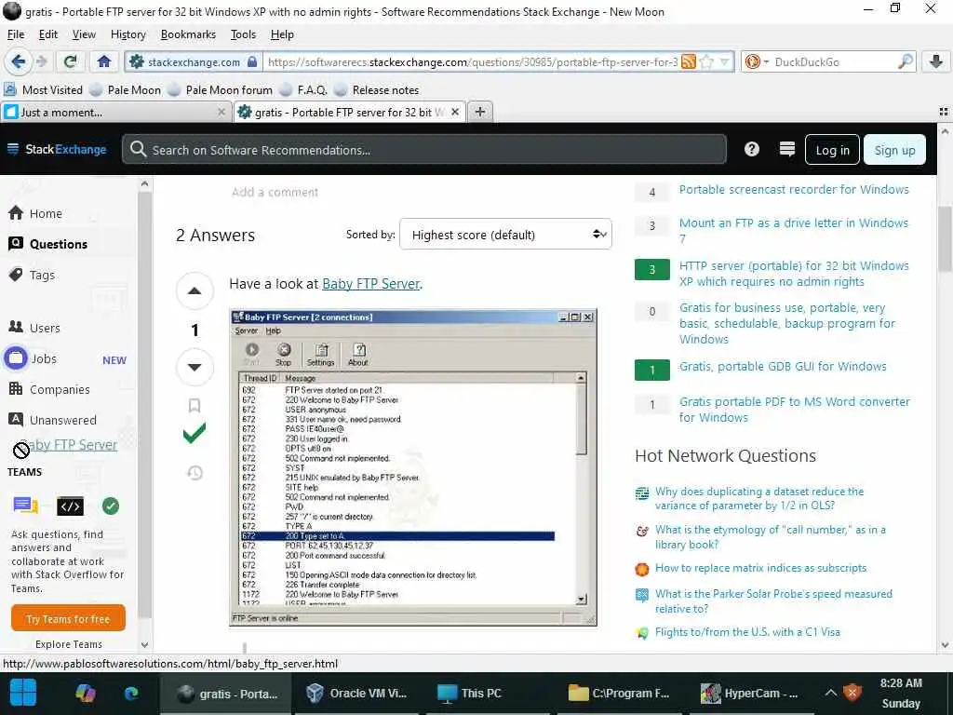Switch to the HyperCam taskbar window
953x715 pixels.
coord(749,693)
